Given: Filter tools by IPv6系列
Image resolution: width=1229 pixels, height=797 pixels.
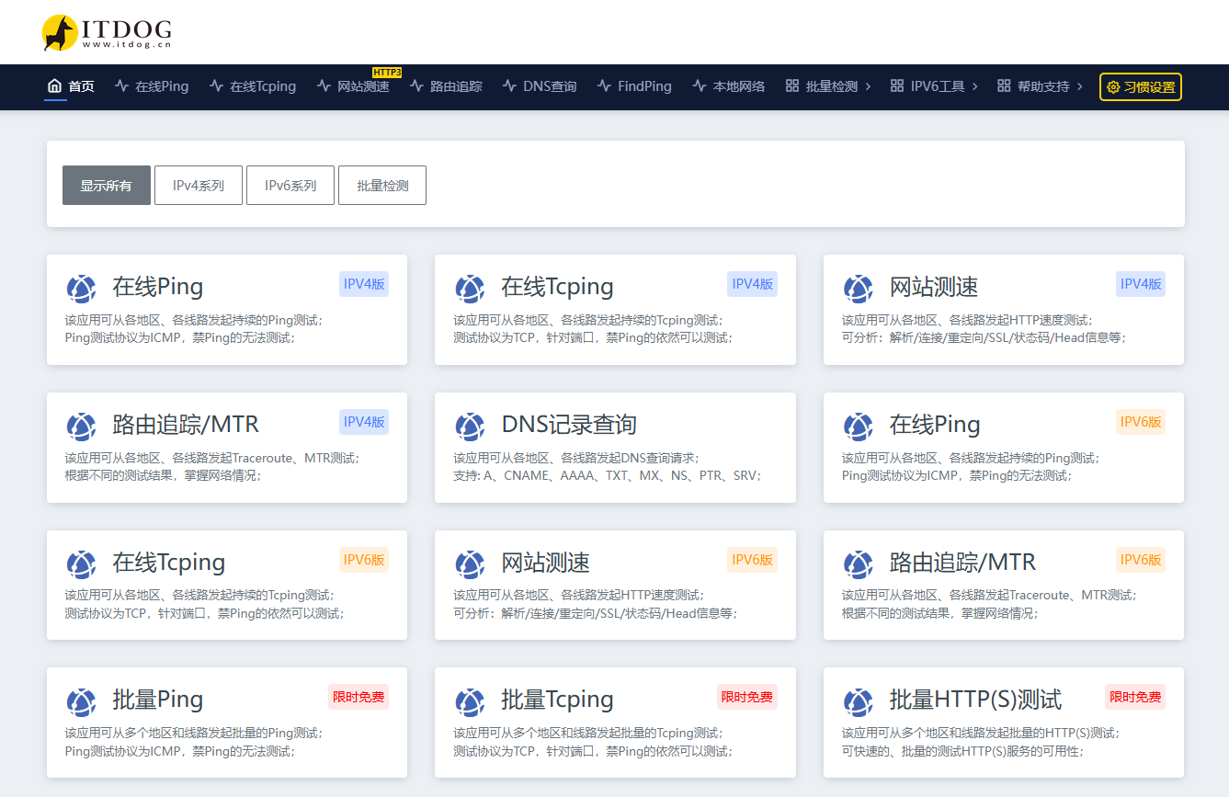Looking at the screenshot, I should pos(290,186).
